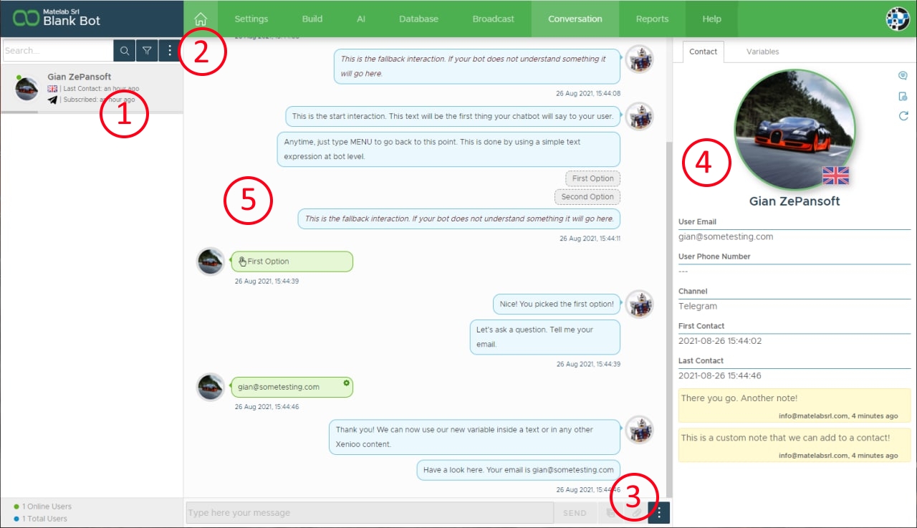The image size is (917, 528).
Task: Open the three-dot menu next to the filter
Action: coord(169,51)
